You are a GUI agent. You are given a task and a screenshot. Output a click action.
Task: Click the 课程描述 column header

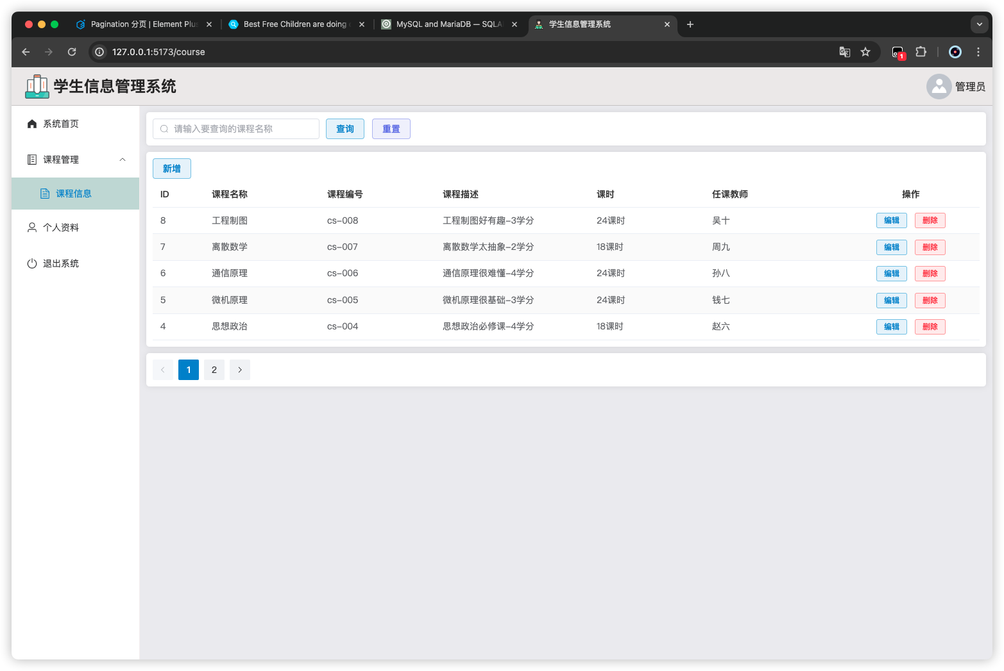click(x=461, y=194)
